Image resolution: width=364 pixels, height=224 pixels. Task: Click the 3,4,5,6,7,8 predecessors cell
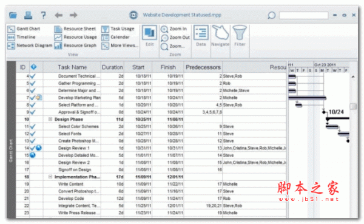[x=203, y=112]
